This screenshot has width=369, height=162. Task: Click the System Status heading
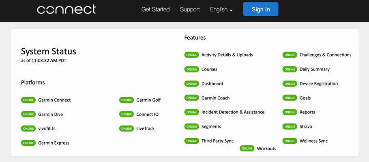coord(49,51)
